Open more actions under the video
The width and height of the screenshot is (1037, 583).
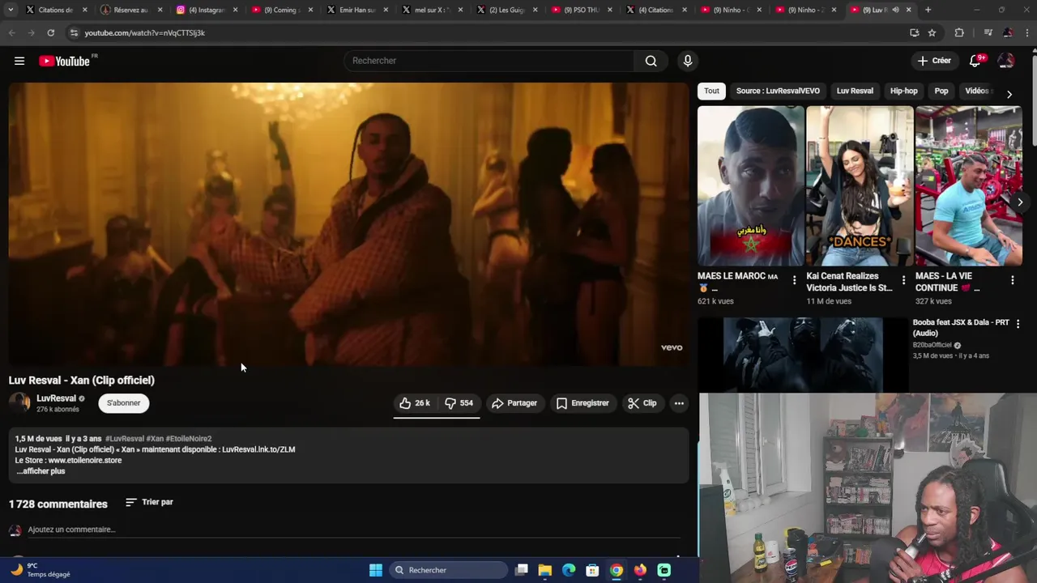pos(679,402)
